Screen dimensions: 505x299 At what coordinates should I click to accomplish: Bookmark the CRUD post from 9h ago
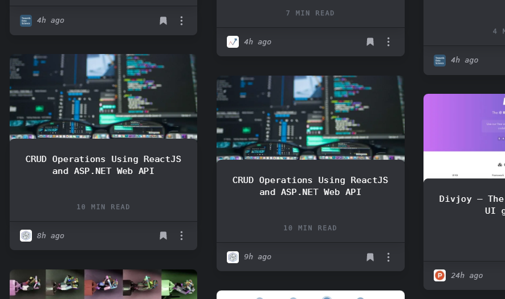point(370,257)
